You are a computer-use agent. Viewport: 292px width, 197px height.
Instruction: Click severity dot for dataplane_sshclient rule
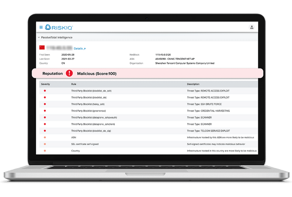45,124
